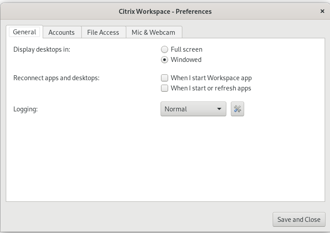Click the Full screen option label text
The image size is (330, 233).
pos(186,49)
